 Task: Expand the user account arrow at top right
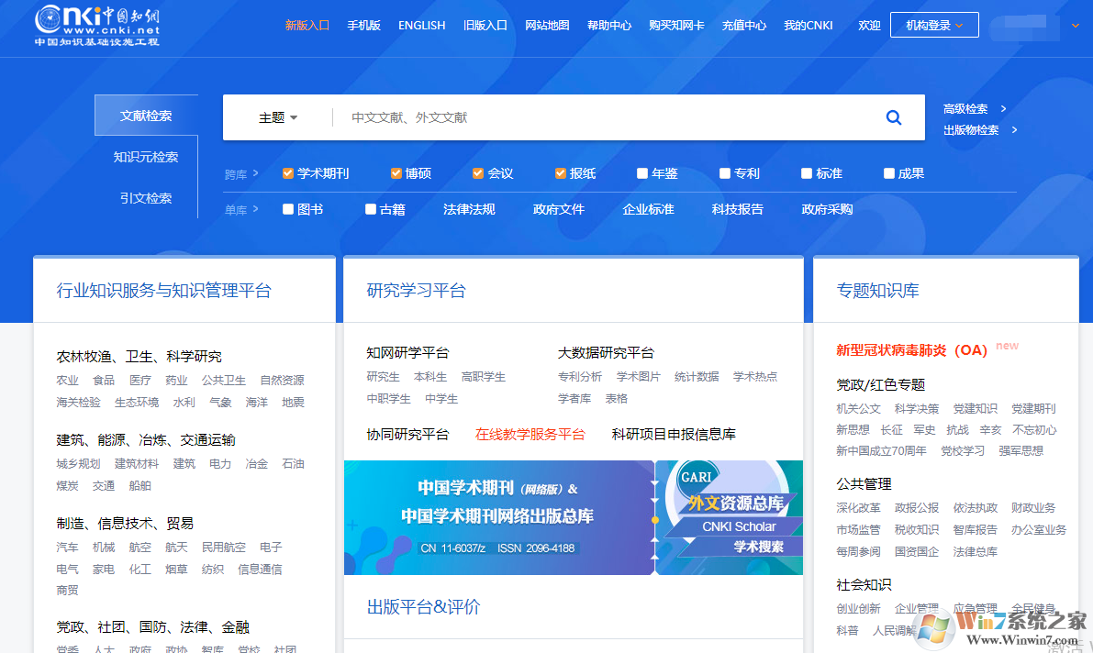(1076, 25)
